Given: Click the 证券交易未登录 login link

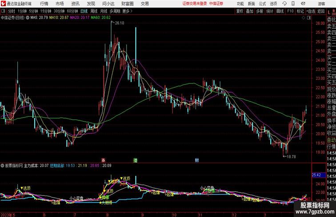Looking at the screenshot, I should [x=195, y=4].
